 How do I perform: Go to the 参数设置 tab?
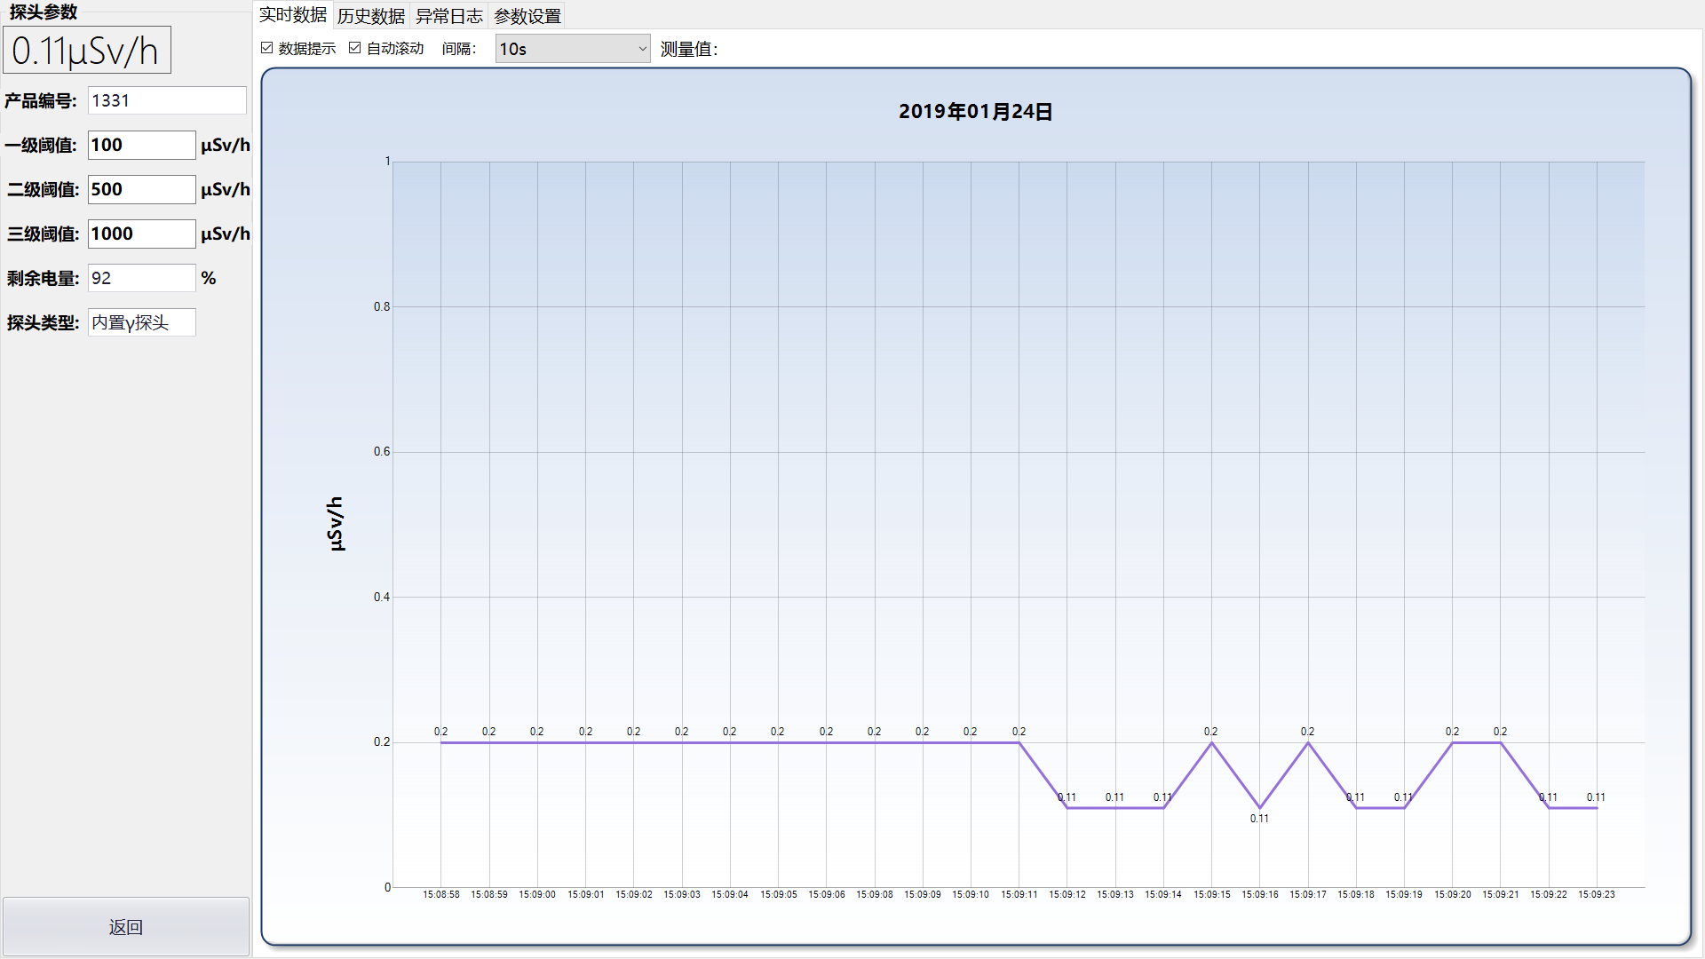[x=527, y=16]
